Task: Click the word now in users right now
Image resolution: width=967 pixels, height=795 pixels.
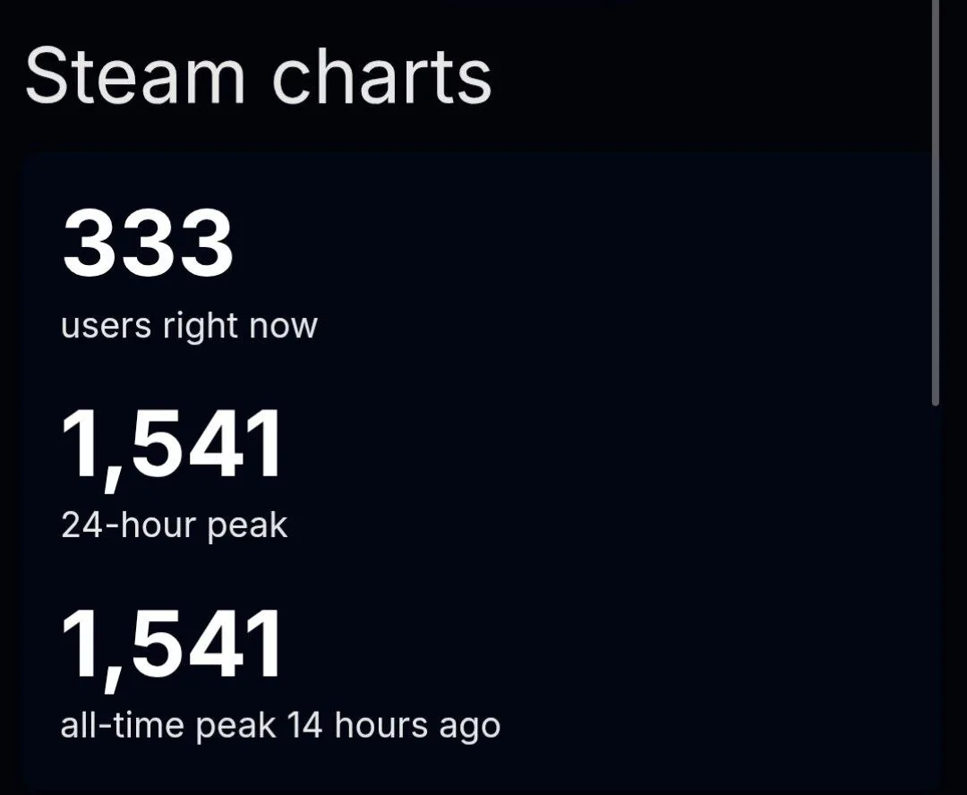Action: [x=283, y=327]
